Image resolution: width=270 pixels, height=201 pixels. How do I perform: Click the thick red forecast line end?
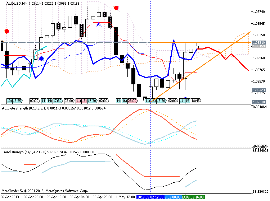(248, 70)
